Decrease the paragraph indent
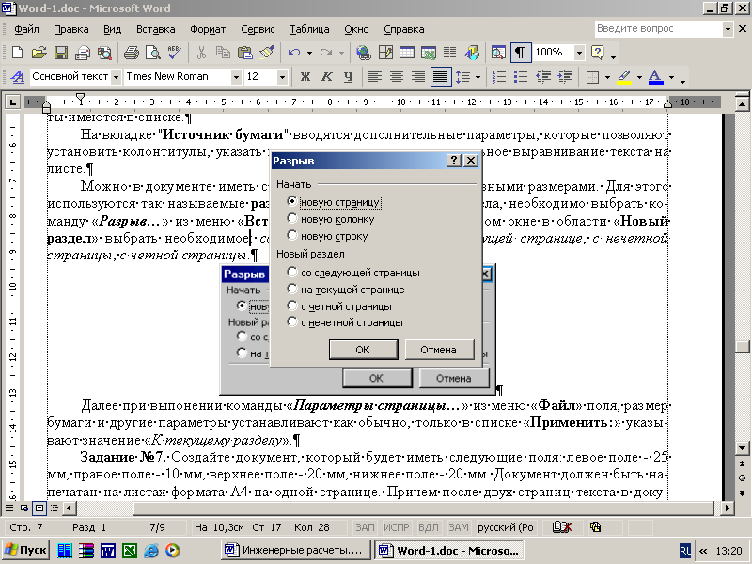This screenshot has height=564, width=752. (x=543, y=77)
